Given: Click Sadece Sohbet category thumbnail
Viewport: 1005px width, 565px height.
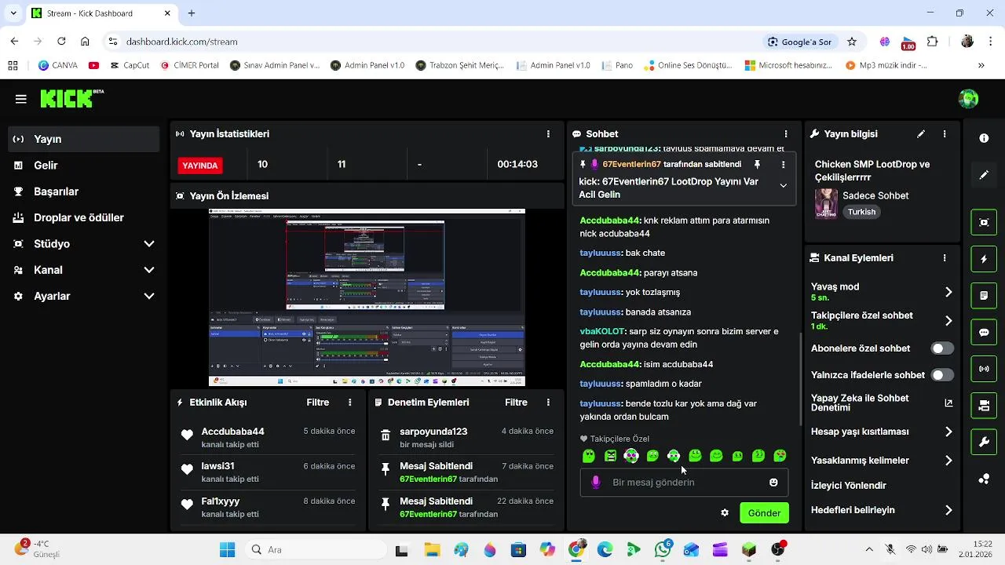Looking at the screenshot, I should (x=826, y=203).
